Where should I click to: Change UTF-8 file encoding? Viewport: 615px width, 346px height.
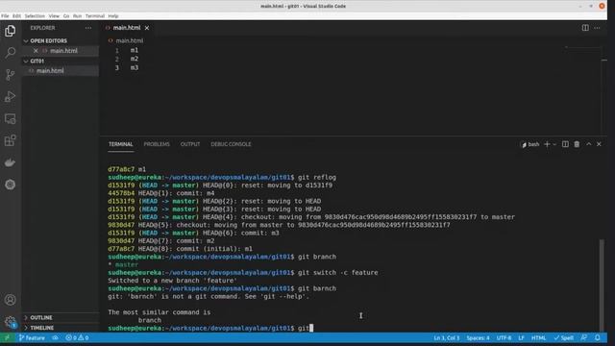coord(504,338)
